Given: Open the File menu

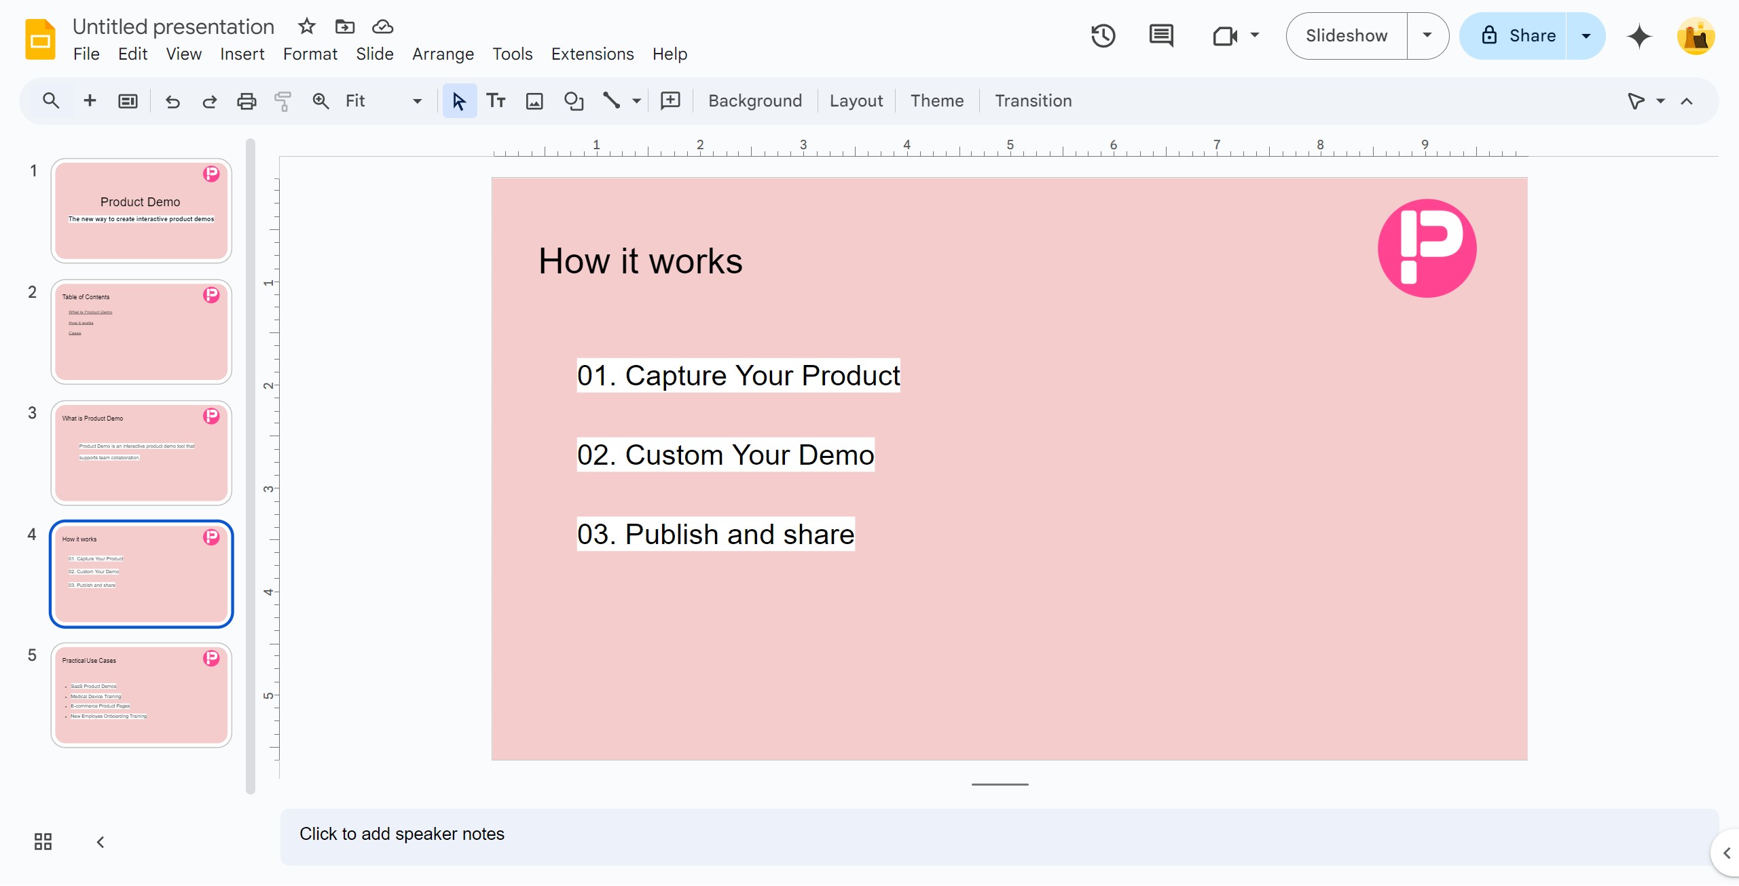Looking at the screenshot, I should (x=86, y=54).
